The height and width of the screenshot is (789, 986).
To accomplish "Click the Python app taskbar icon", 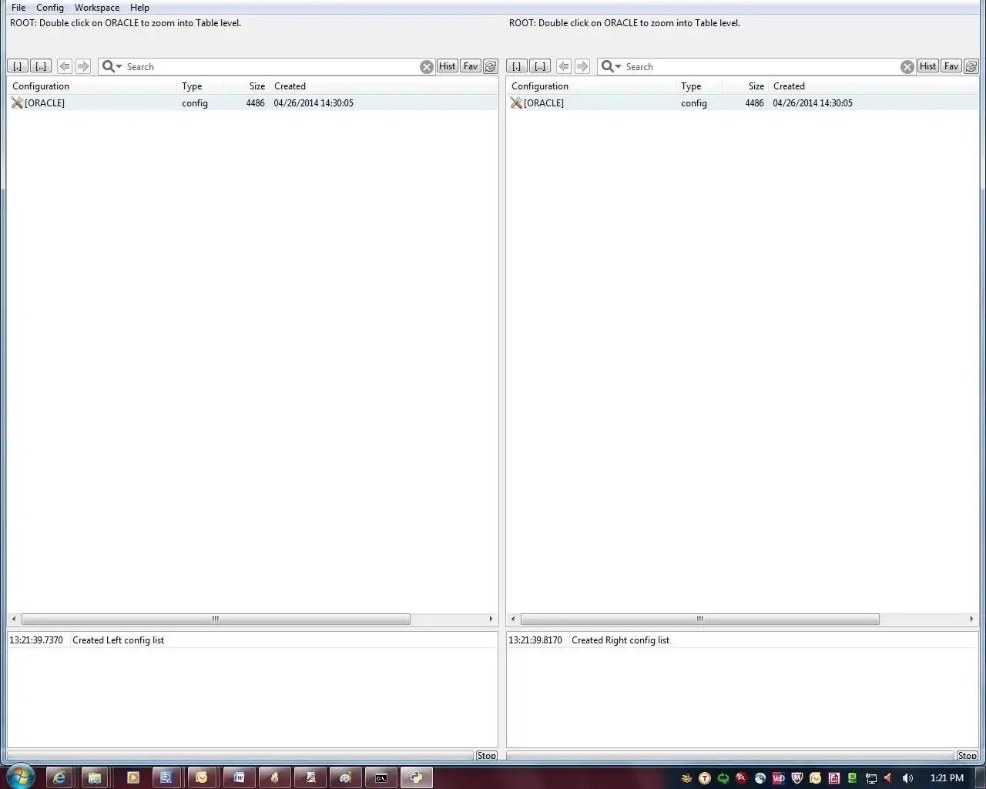I will click(x=416, y=777).
